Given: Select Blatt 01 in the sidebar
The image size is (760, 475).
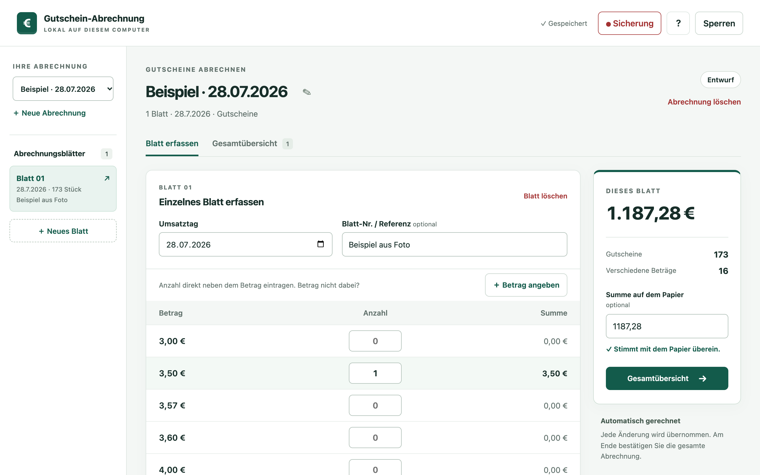Looking at the screenshot, I should [x=63, y=189].
